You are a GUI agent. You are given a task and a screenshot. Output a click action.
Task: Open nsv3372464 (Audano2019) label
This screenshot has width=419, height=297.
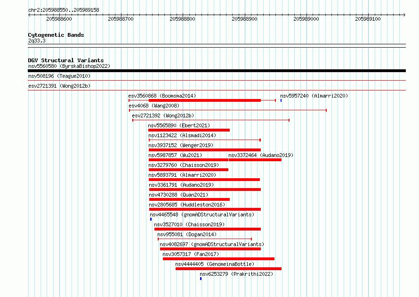click(261, 155)
